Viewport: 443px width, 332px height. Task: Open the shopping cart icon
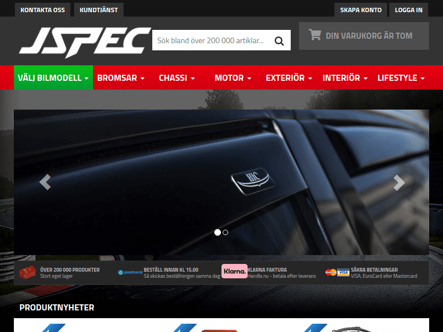click(315, 35)
